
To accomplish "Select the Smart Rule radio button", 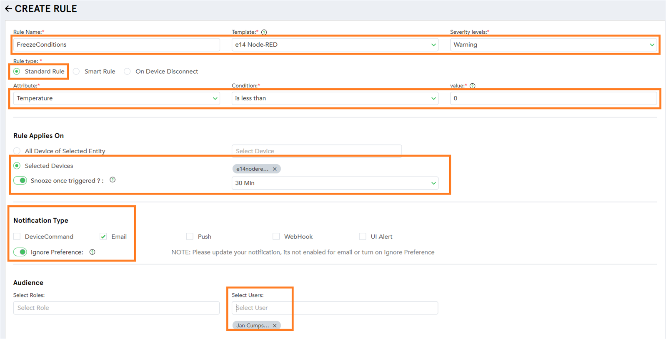I will coord(76,71).
